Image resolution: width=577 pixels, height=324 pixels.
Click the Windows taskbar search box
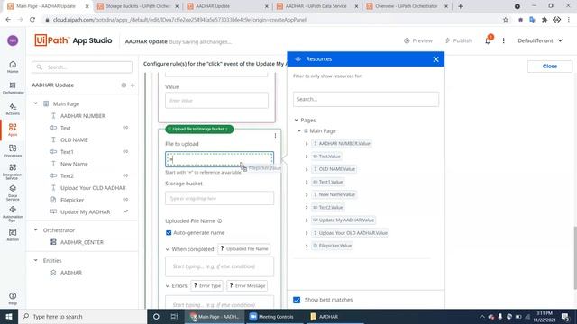pos(82,316)
